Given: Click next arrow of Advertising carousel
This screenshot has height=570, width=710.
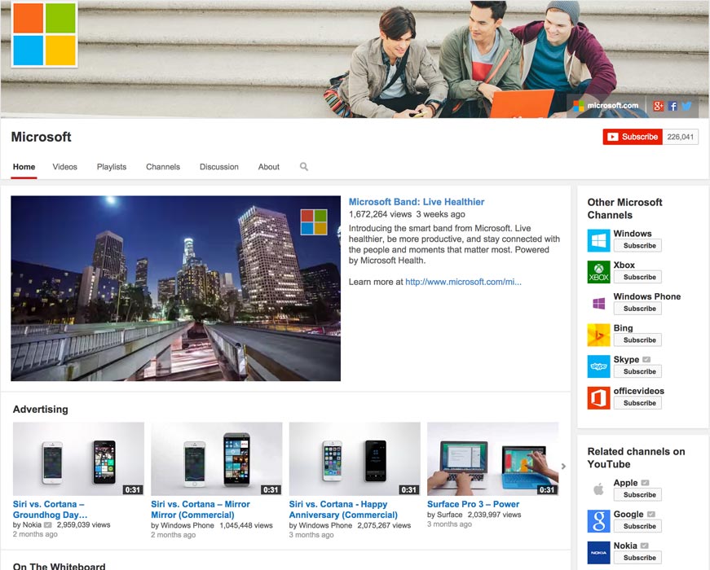Looking at the screenshot, I should pos(564,466).
